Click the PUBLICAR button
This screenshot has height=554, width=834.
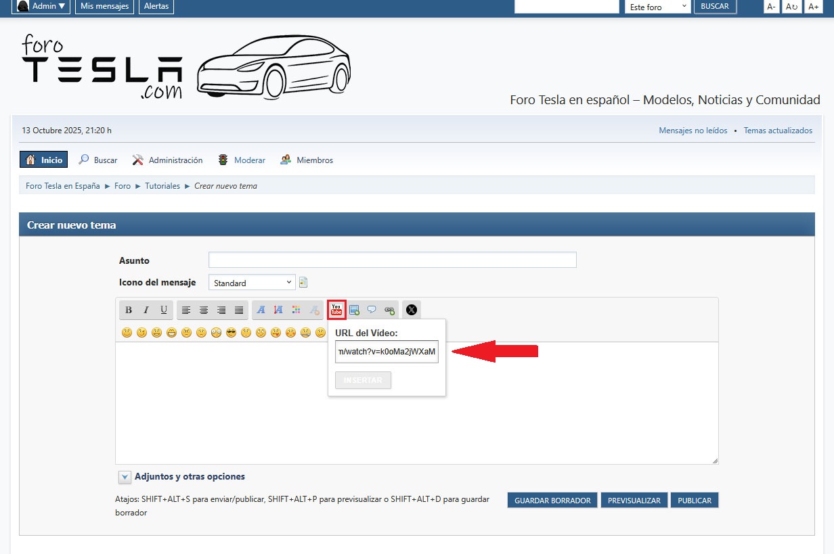pyautogui.click(x=694, y=501)
